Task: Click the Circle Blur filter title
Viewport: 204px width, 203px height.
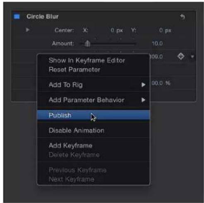Action: pos(43,17)
